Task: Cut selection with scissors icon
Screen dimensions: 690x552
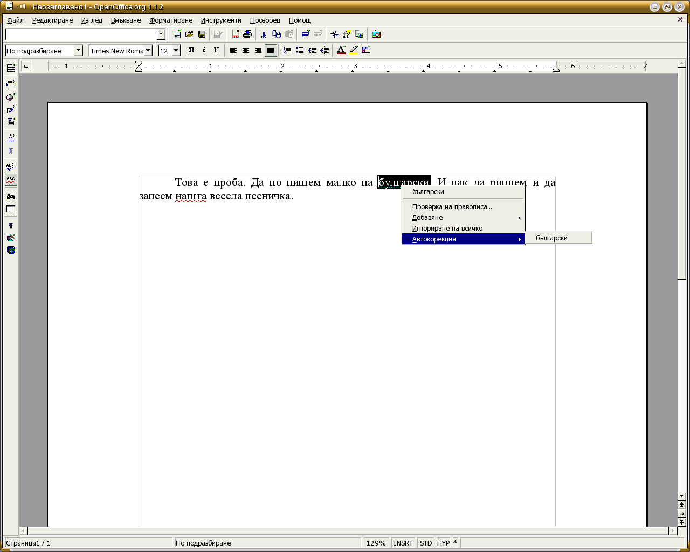Action: (264, 34)
